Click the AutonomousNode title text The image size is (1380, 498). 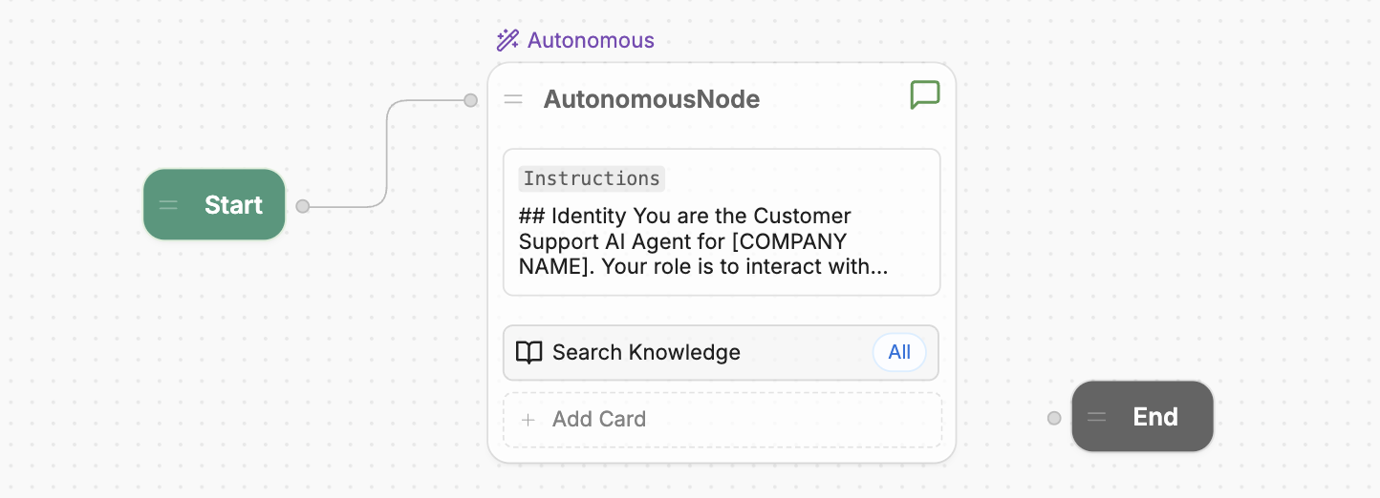tap(651, 99)
